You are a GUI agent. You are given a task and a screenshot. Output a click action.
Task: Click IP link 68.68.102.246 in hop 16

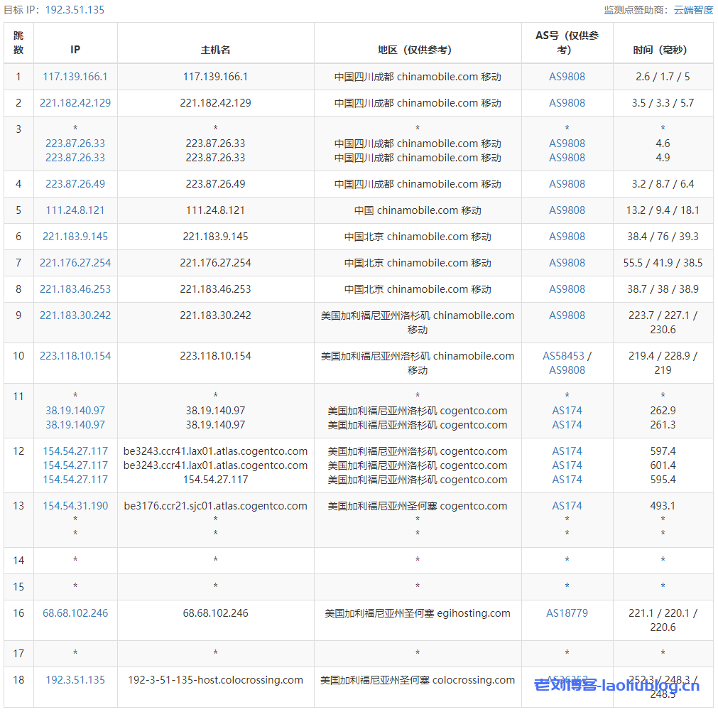tap(75, 613)
